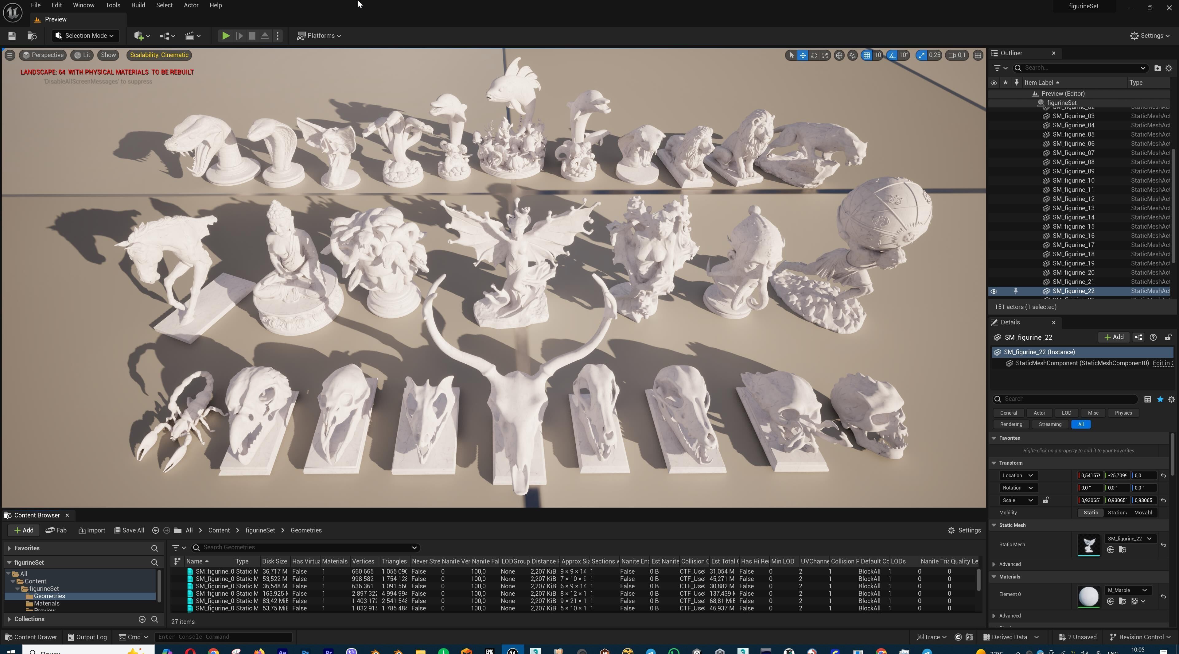
Task: Select the viewport Select mode cursor
Action: tap(791, 55)
